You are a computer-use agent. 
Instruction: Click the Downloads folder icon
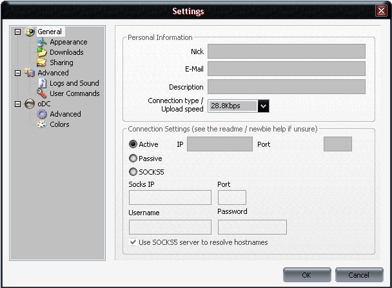pyautogui.click(x=42, y=52)
